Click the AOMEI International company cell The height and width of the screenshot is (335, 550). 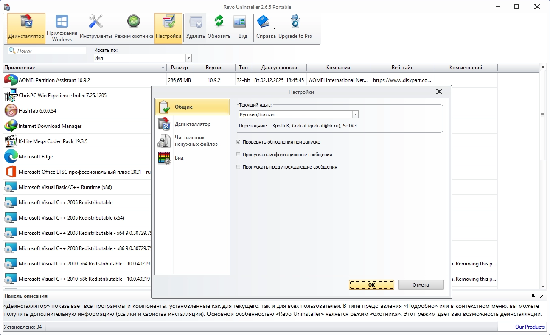click(338, 80)
